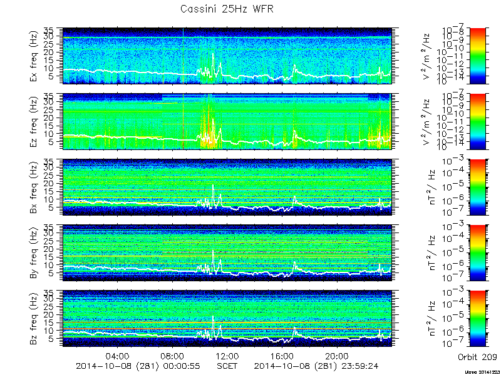The width and height of the screenshot is (501, 375).
Task: Click the end time "2014-10-08 (281) 23:59:24"
Action: click(x=316, y=366)
